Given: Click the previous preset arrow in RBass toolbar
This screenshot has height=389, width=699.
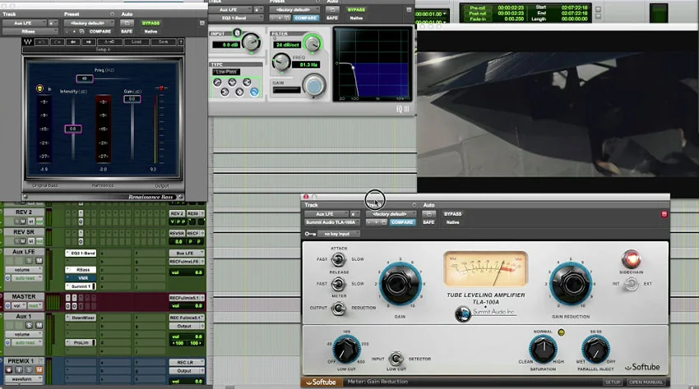Looking at the screenshot, I should [x=73, y=42].
